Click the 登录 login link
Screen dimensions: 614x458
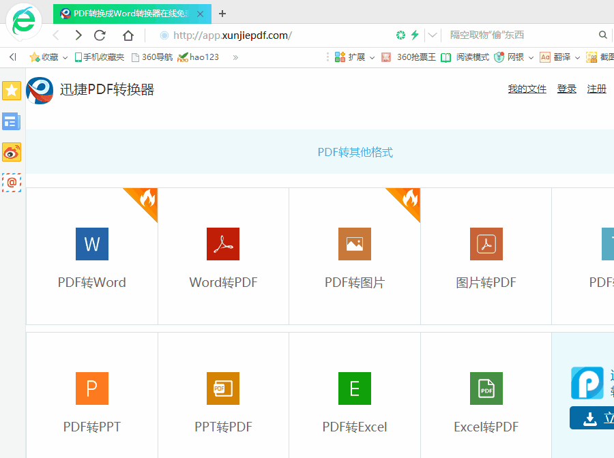coord(567,89)
